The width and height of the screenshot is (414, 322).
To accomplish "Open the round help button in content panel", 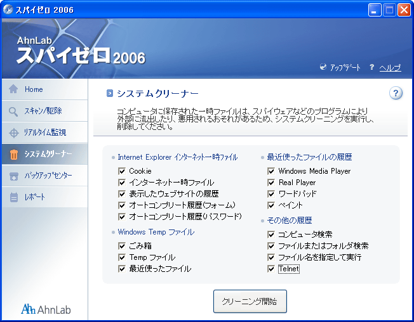I will (x=396, y=93).
